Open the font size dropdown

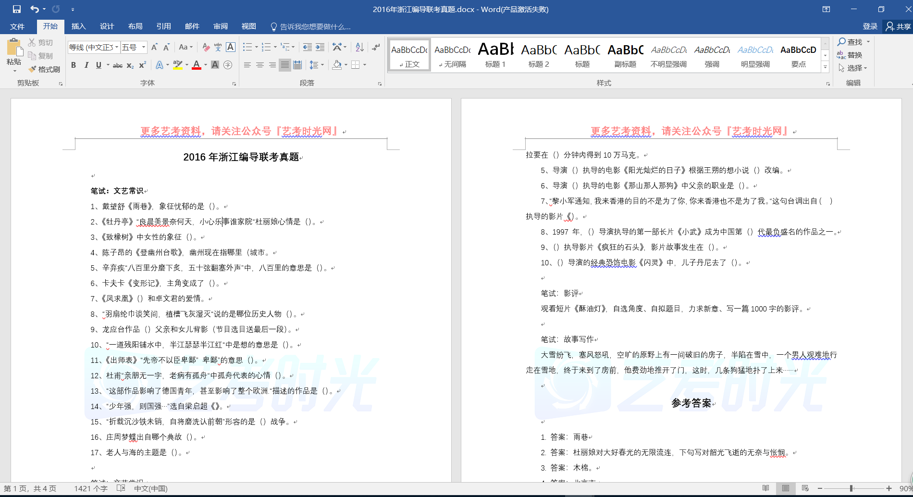[x=144, y=47]
